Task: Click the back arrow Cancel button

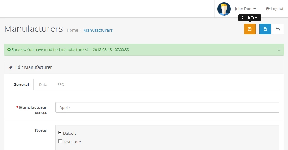Action: (278, 29)
